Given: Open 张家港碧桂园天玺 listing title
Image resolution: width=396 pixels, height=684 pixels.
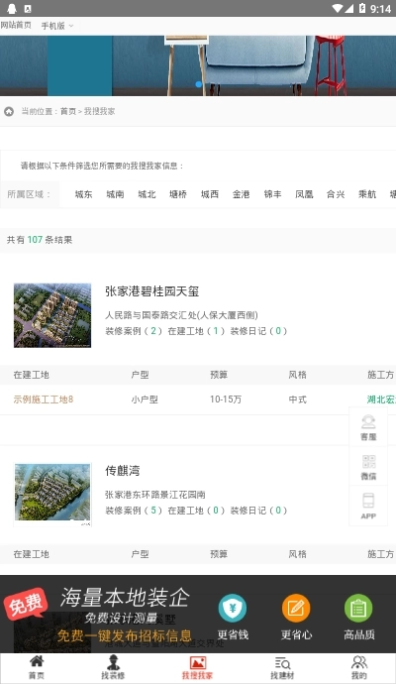Looking at the screenshot, I should [152, 291].
